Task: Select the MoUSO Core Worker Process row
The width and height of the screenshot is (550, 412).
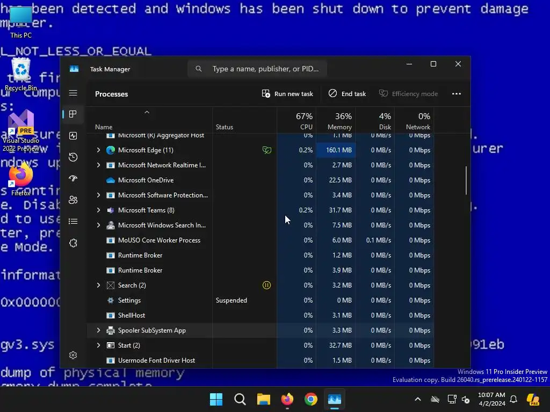Action: 260,240
